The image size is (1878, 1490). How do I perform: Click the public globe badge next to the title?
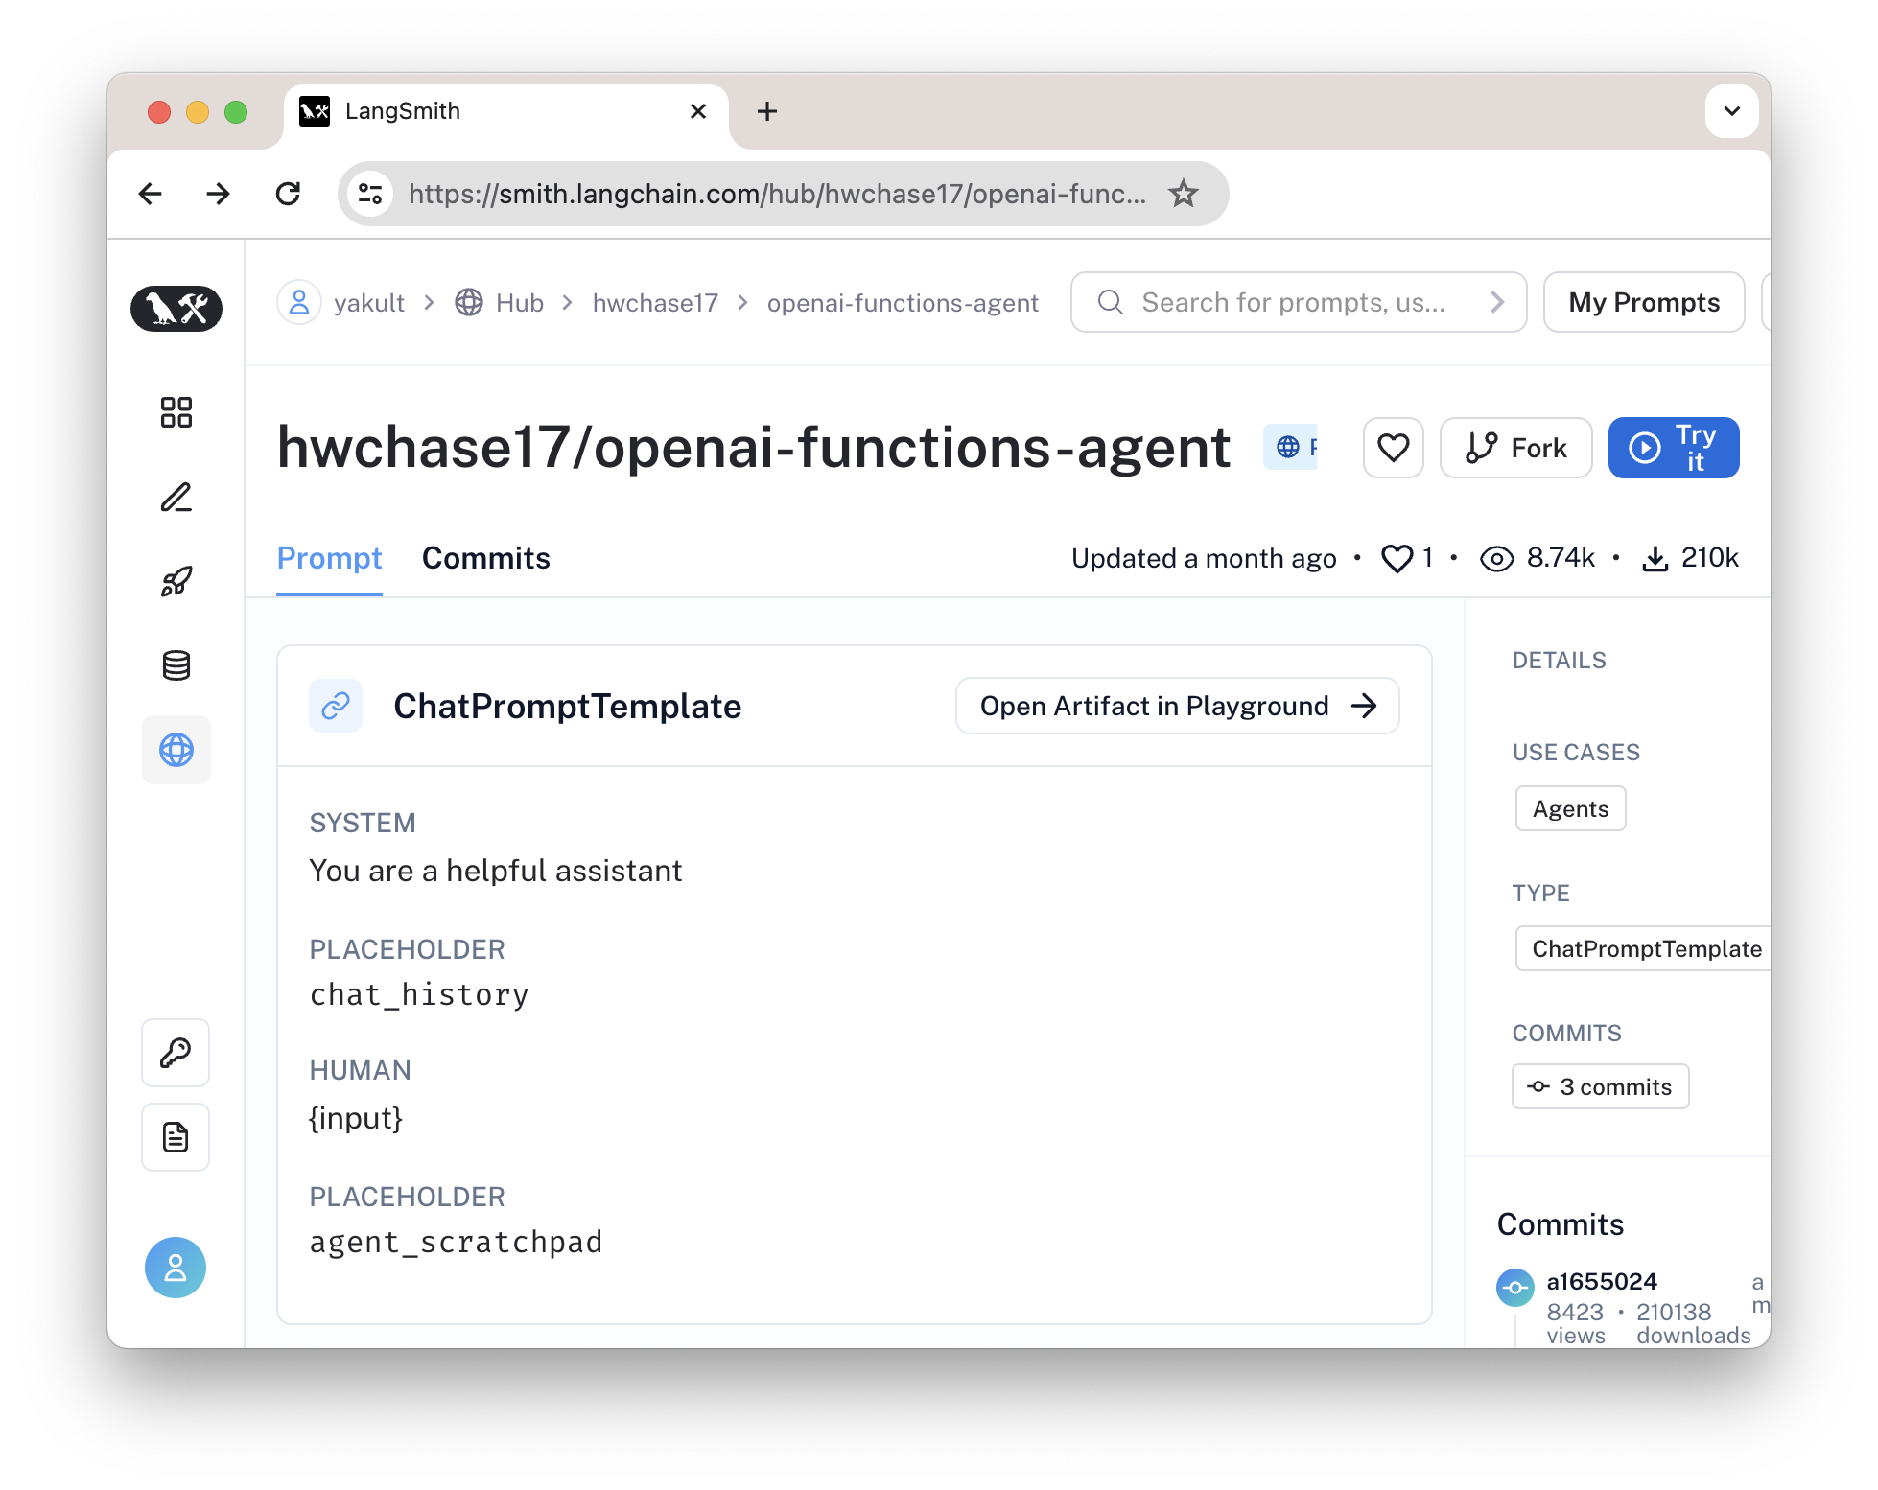tap(1291, 447)
